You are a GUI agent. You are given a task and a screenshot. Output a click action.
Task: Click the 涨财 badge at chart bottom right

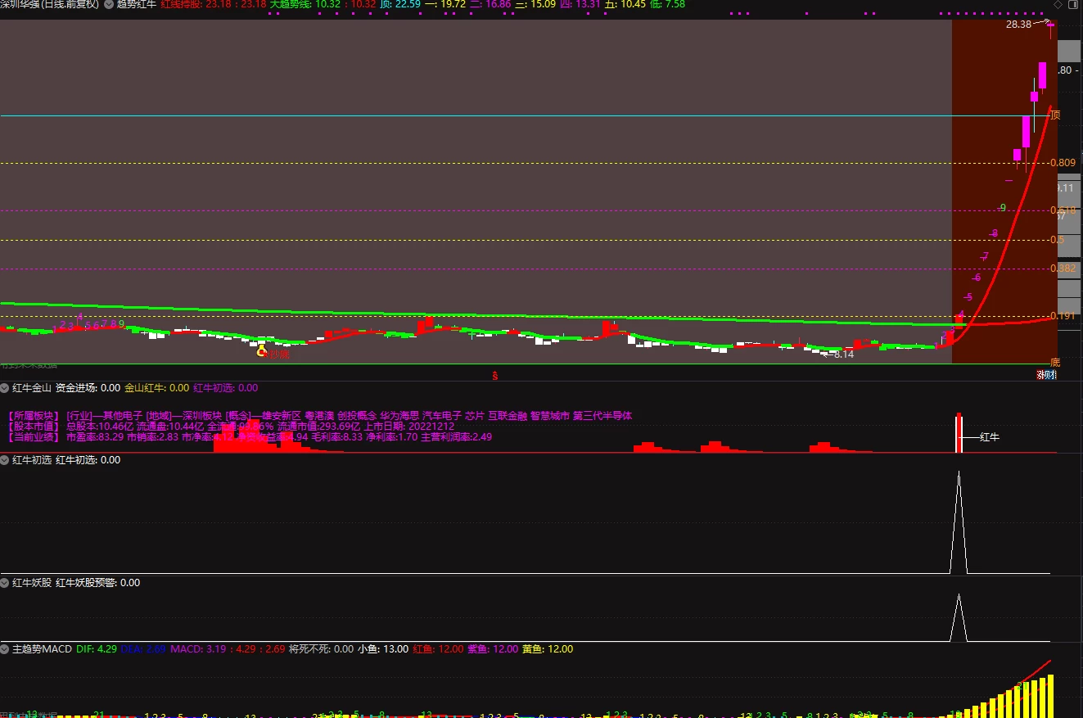pyautogui.click(x=1046, y=376)
